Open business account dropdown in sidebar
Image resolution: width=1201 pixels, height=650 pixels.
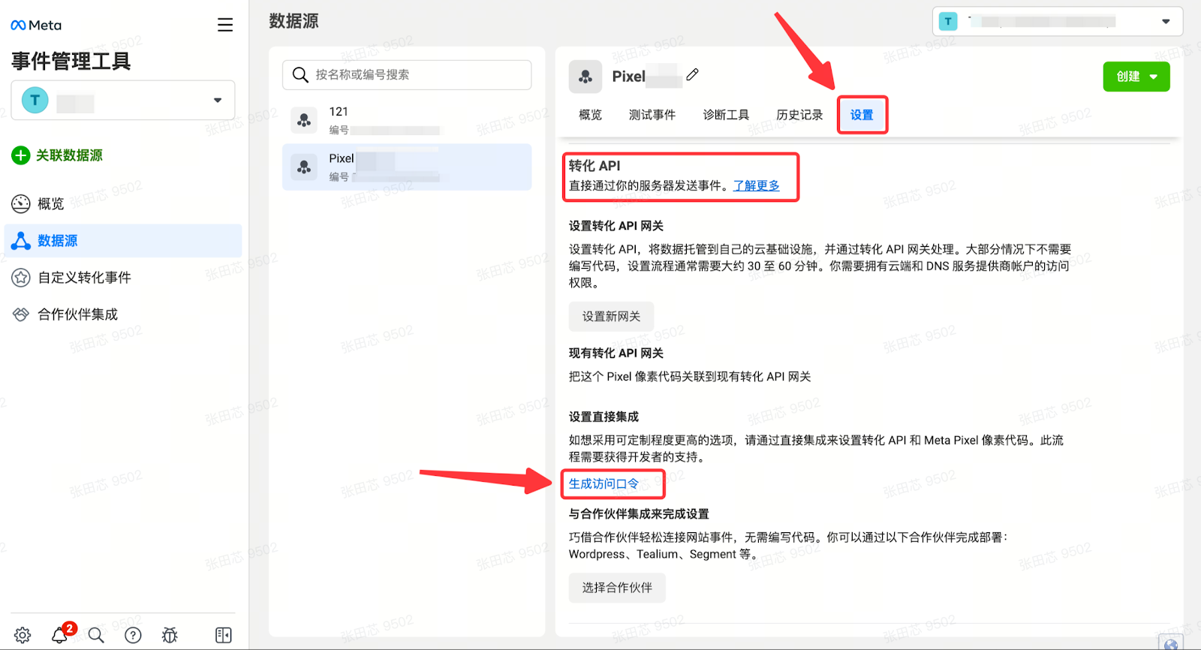123,101
